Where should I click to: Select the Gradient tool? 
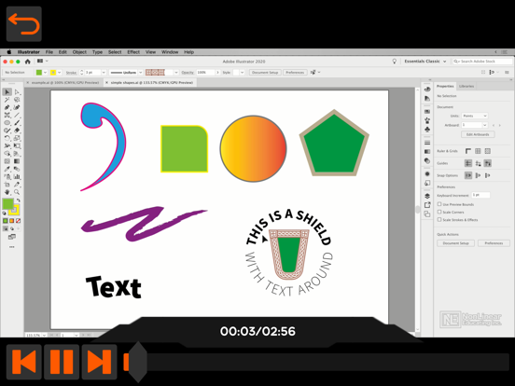pyautogui.click(x=17, y=161)
